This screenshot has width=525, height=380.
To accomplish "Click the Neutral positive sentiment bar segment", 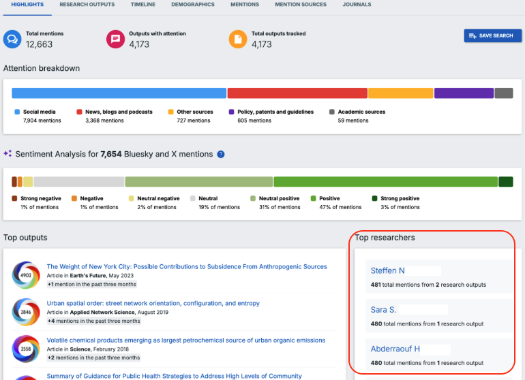I will [199, 182].
